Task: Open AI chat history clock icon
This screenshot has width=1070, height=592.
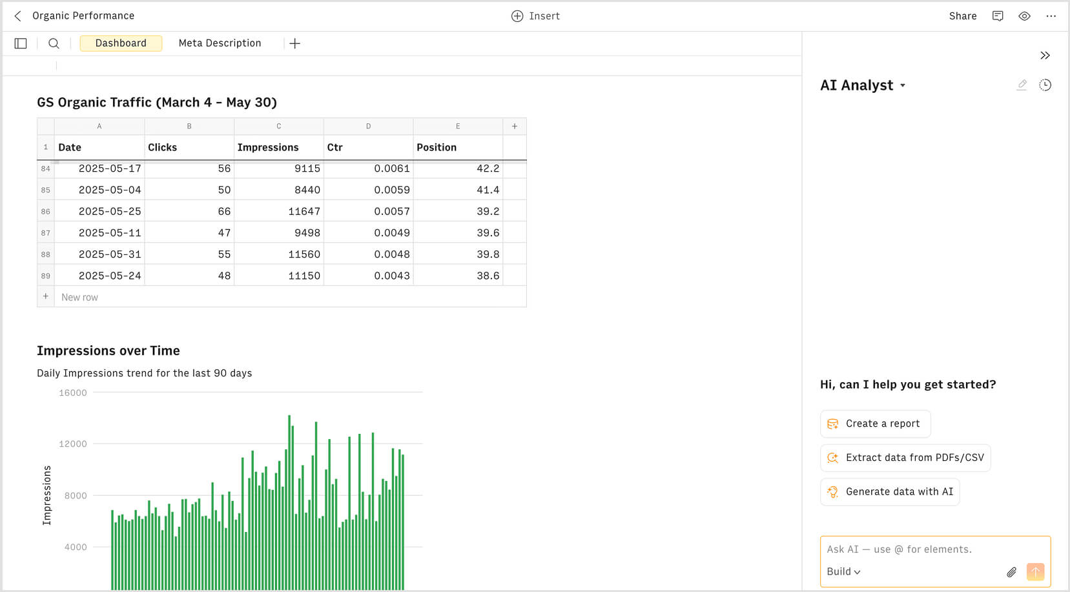Action: [x=1045, y=85]
